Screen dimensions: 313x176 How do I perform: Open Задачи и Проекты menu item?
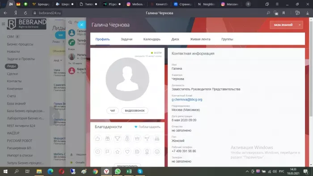(21, 59)
